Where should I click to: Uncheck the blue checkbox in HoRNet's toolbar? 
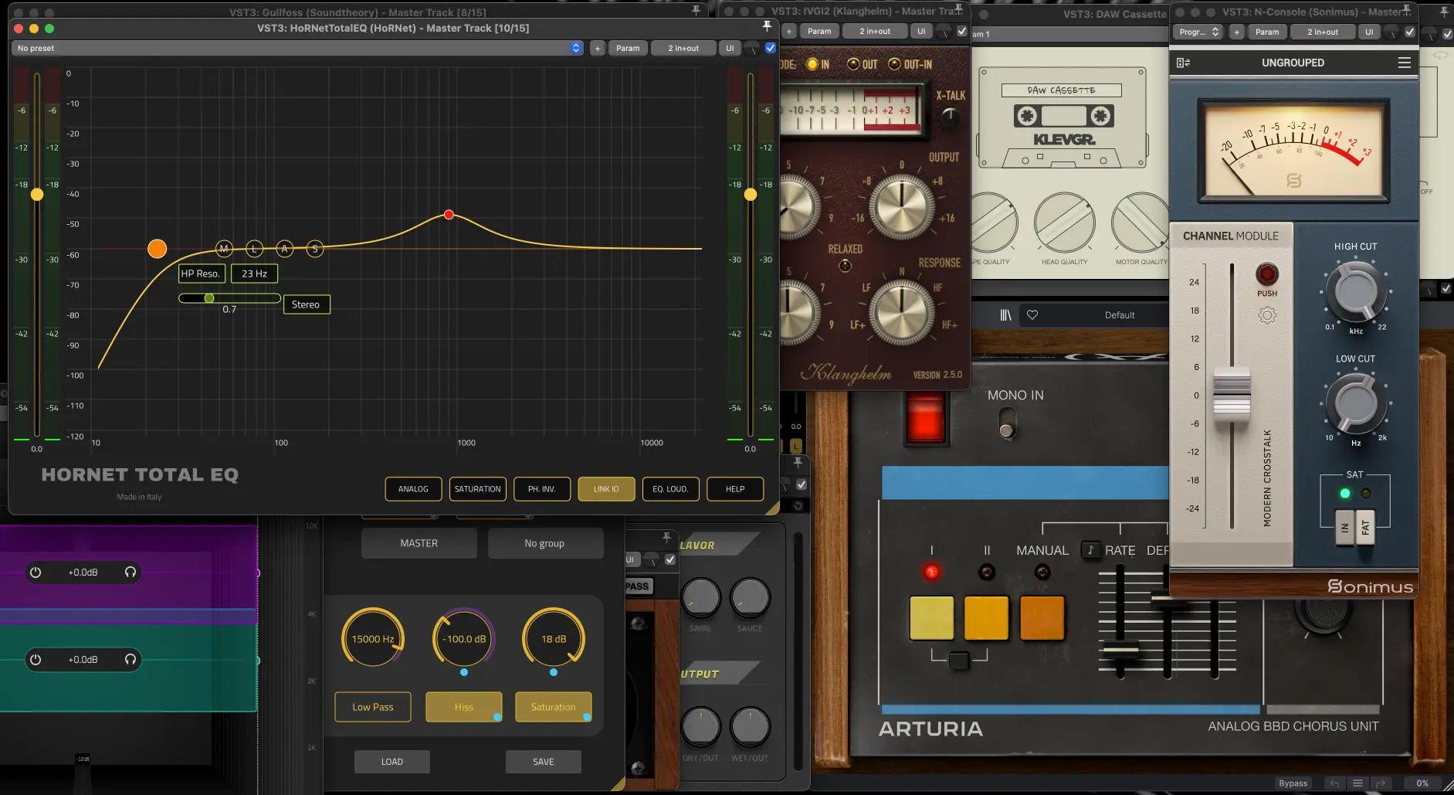(770, 47)
